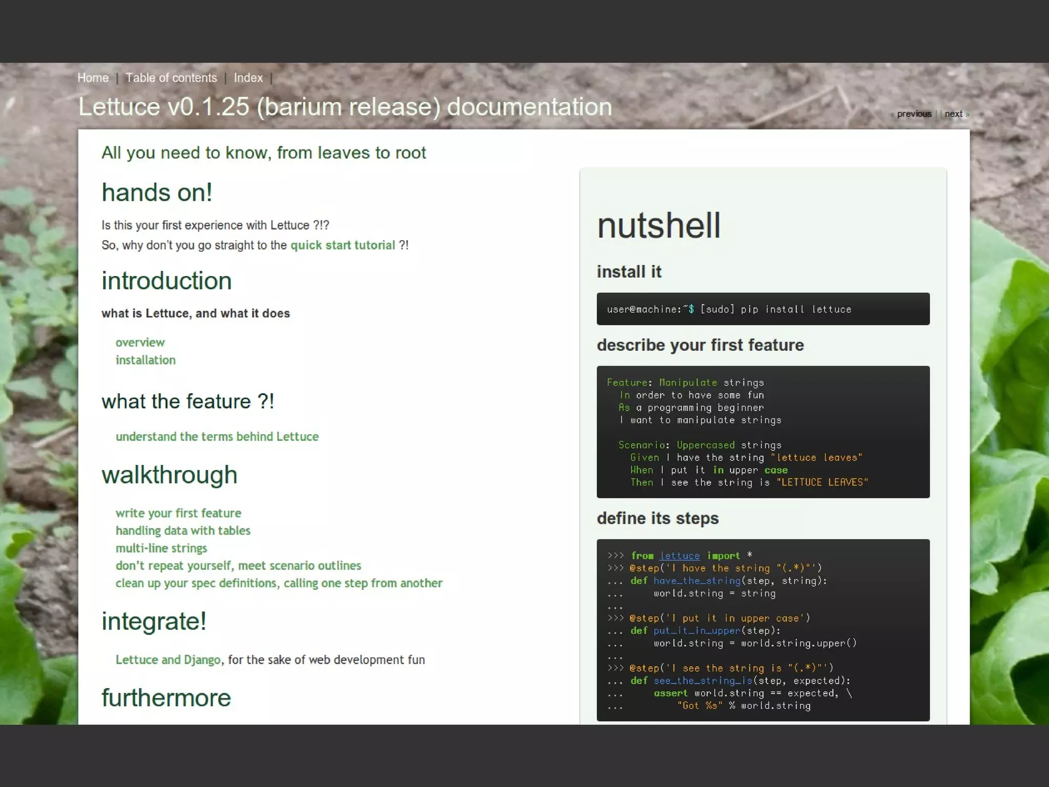
Task: Click the pip install lettuce code box
Action: pyautogui.click(x=763, y=309)
